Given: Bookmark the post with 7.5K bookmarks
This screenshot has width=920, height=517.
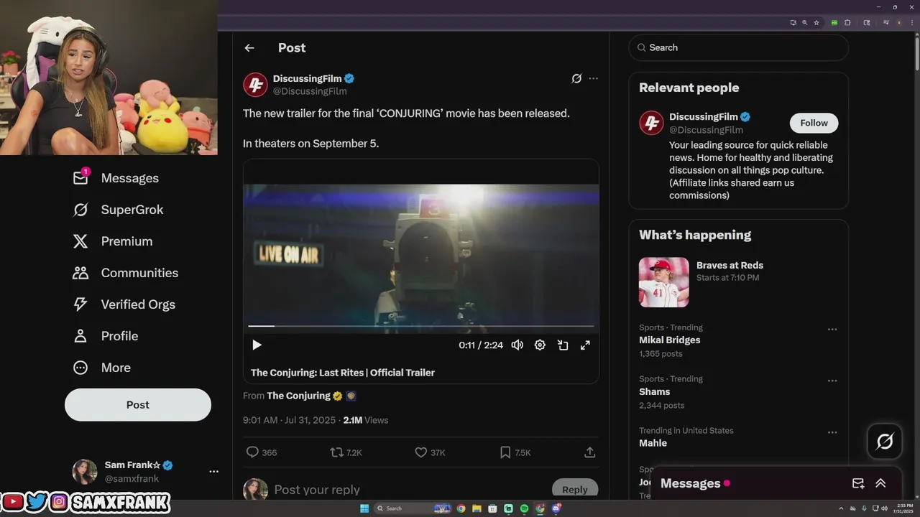Looking at the screenshot, I should (x=505, y=452).
